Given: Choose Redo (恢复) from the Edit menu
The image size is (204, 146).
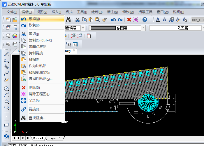Looking at the screenshot, I should (x=42, y=25).
